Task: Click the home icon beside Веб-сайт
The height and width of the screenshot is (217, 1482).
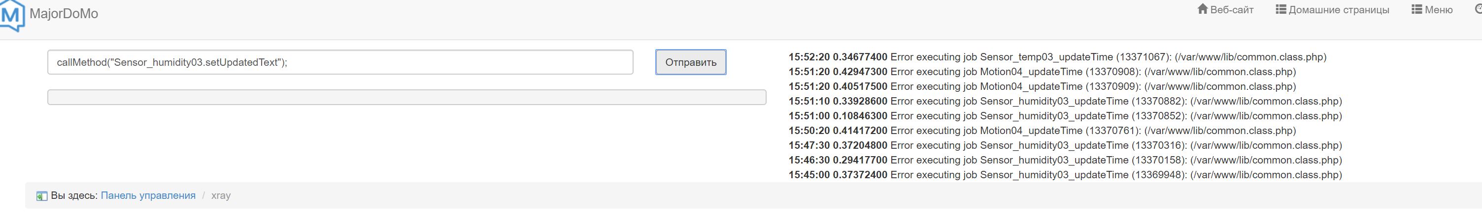Action: pos(1202,9)
